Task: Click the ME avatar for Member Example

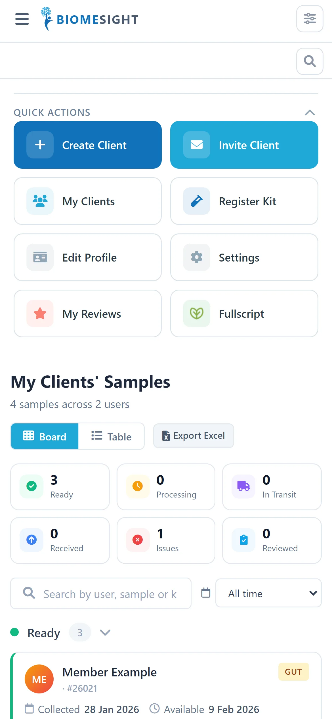Action: [x=39, y=679]
